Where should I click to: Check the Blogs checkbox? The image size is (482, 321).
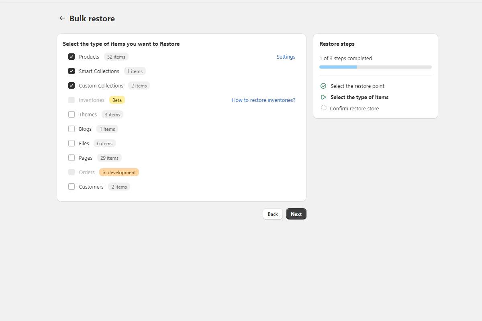coord(71,129)
